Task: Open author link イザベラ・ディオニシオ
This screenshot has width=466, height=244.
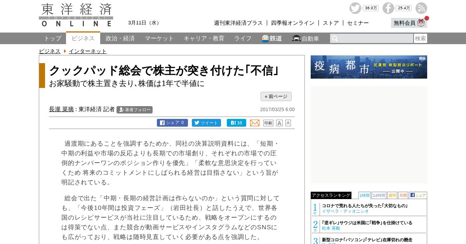Action: pyautogui.click(x=345, y=211)
